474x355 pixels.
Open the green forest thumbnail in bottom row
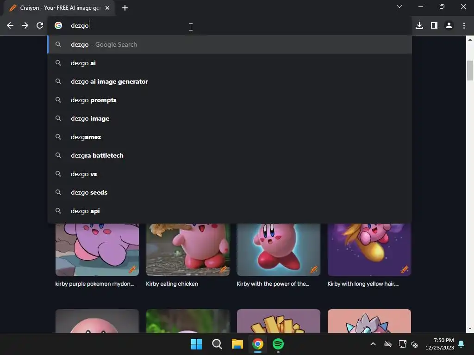[x=188, y=321]
